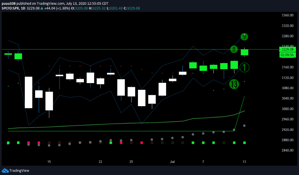Screen dimensions: 299x175
Task: Click the 3360.00 price axis label
Action: tap(287, 15)
